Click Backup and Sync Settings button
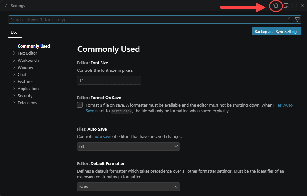Viewport: 307px width, 196px height. tap(276, 31)
